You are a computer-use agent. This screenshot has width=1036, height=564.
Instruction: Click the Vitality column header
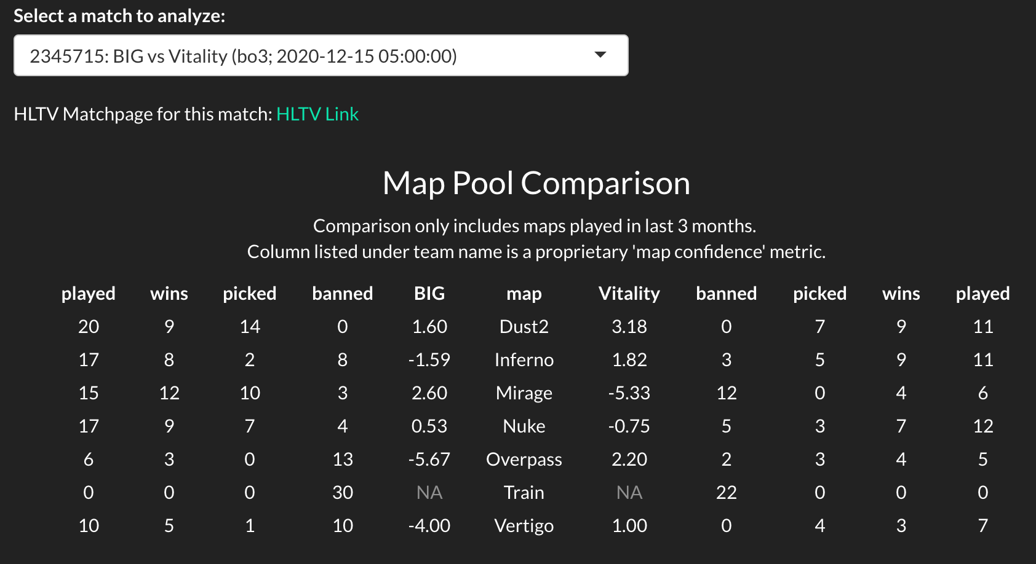pos(629,294)
